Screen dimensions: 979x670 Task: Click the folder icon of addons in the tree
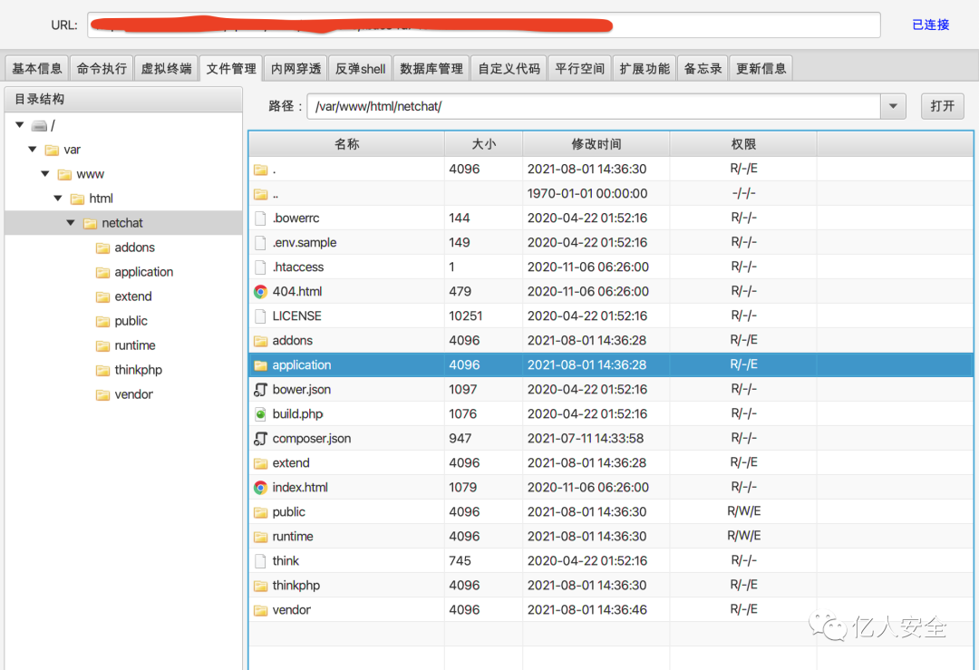[103, 248]
